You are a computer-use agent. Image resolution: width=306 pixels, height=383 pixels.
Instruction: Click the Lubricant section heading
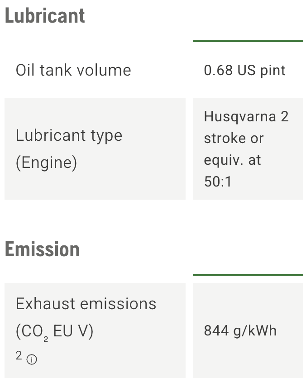[45, 16]
